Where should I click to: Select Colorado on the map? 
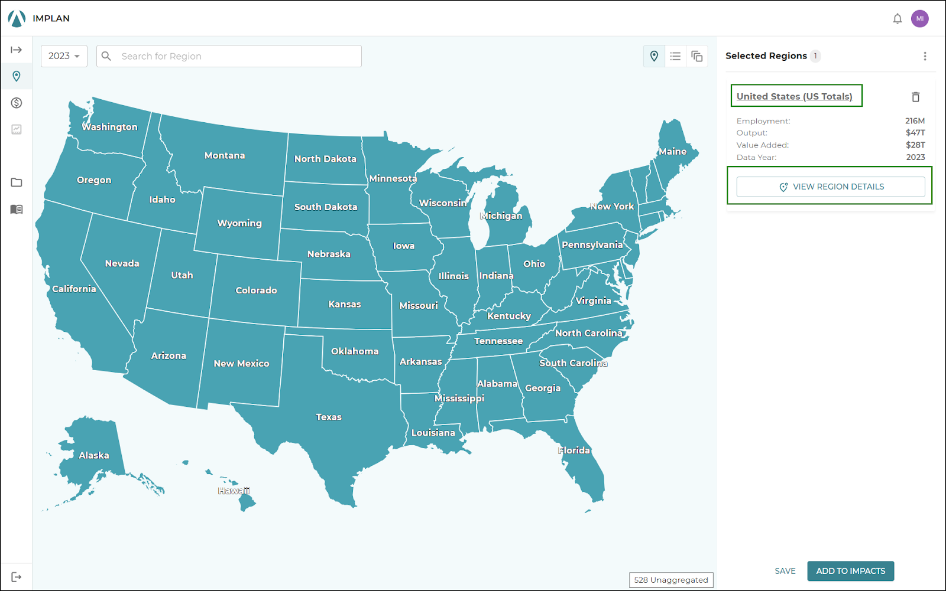[x=256, y=290]
